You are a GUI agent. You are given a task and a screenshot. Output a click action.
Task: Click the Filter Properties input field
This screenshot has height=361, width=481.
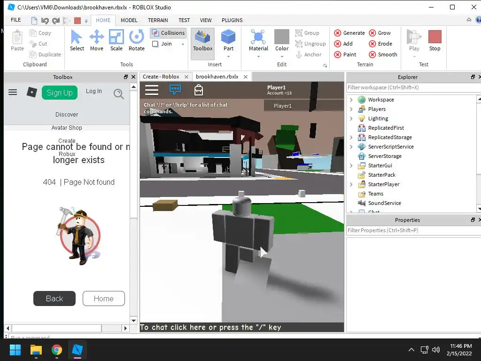[413, 230]
